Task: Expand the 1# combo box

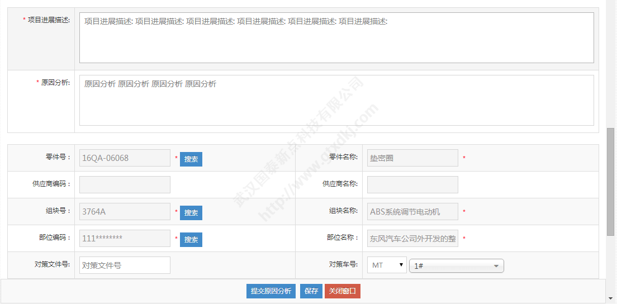Action: point(456,266)
